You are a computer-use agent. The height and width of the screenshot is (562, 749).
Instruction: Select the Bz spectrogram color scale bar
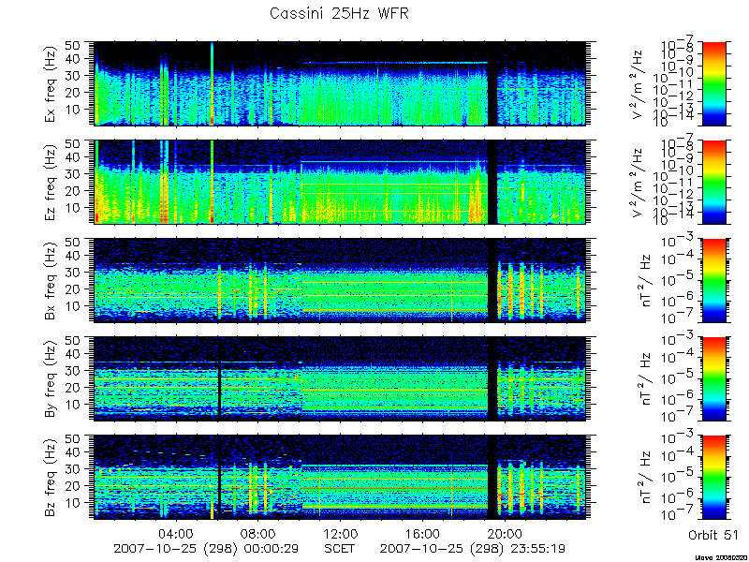coord(713,477)
